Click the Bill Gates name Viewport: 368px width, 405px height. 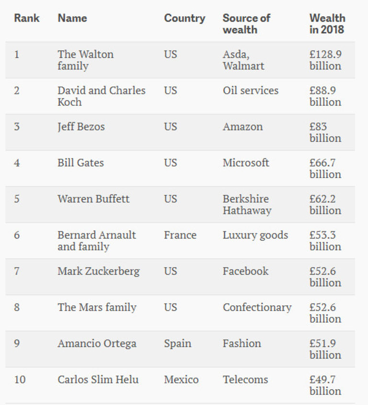pyautogui.click(x=80, y=163)
